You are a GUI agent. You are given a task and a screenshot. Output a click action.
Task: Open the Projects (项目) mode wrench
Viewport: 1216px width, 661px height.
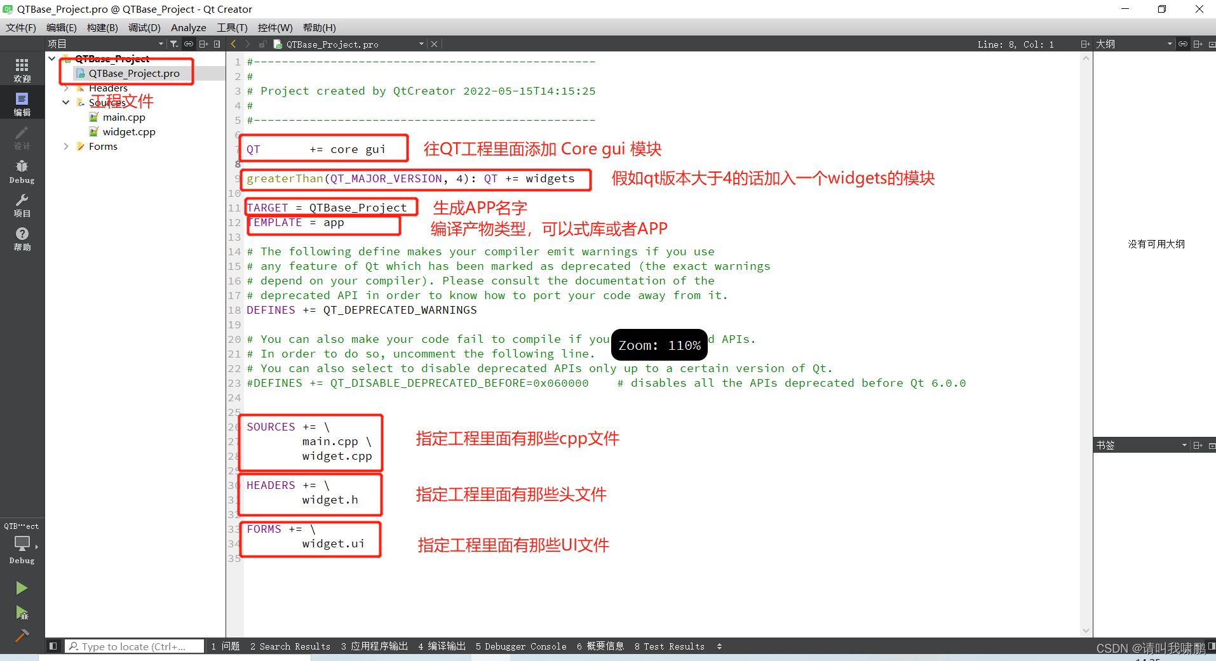22,205
